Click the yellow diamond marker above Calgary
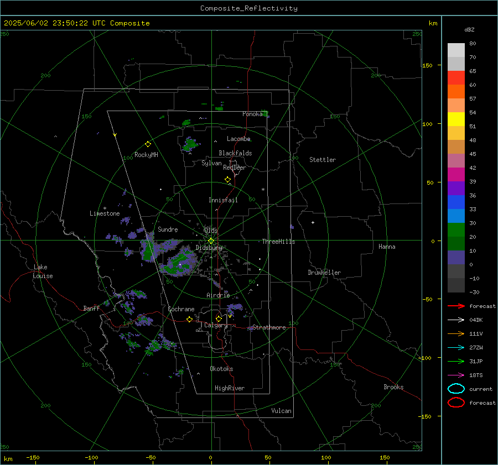This screenshot has width=498, height=465. tap(219, 318)
